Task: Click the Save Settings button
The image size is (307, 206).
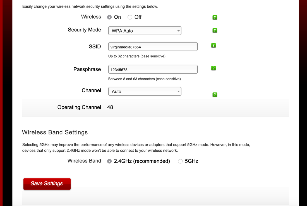Action: pyautogui.click(x=47, y=184)
